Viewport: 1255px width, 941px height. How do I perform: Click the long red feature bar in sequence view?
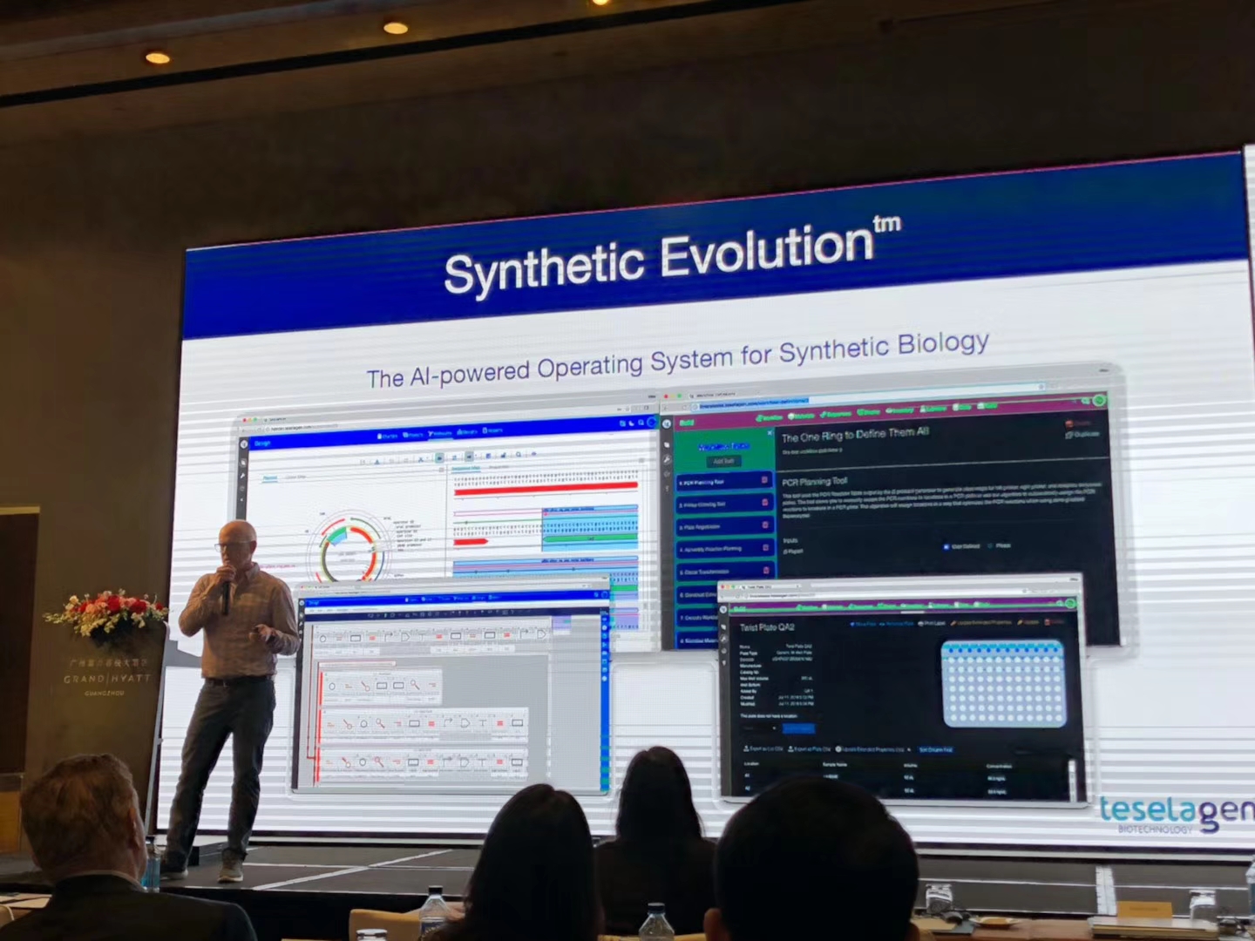click(x=546, y=489)
